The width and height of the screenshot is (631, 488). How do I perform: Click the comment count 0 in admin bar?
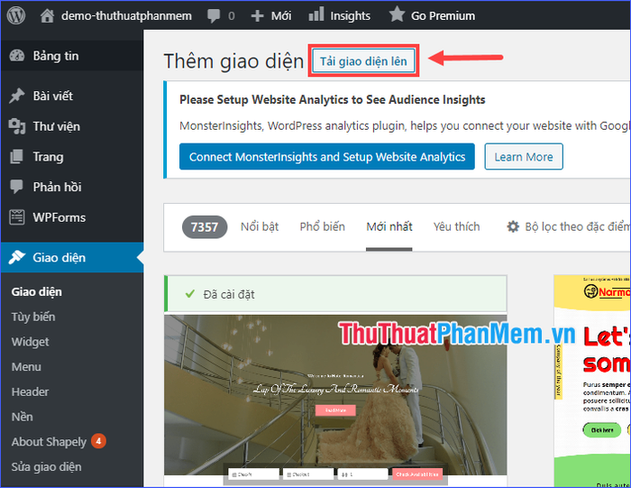[232, 16]
